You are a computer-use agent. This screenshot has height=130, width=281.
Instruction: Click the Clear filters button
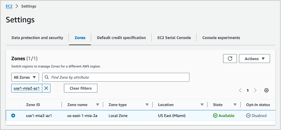(80, 88)
